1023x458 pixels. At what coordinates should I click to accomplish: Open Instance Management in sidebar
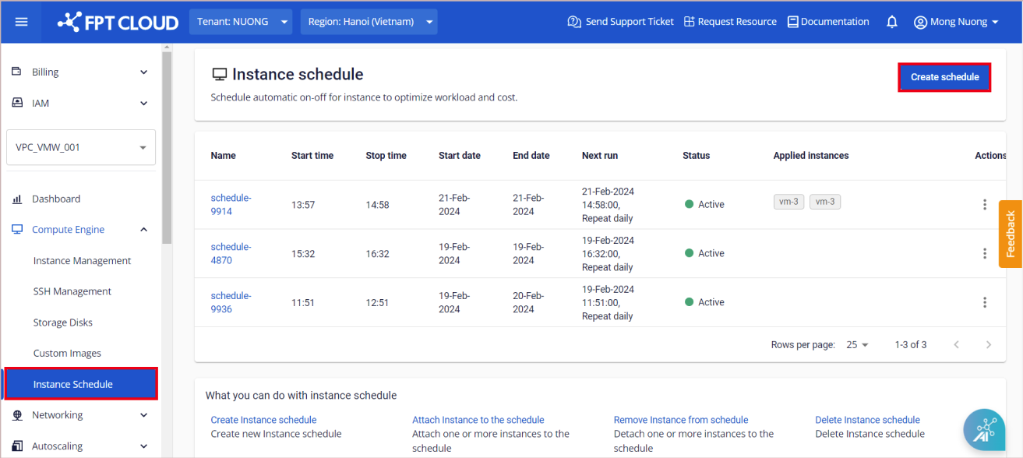(82, 261)
